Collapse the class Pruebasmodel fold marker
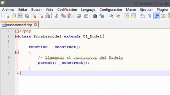This screenshot has height=95, width=170. [17, 36]
